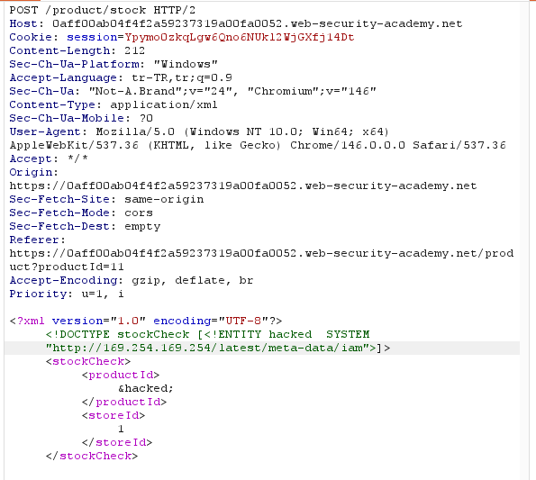Click the &hacked; entity reference
The image size is (536, 480).
coord(146,388)
